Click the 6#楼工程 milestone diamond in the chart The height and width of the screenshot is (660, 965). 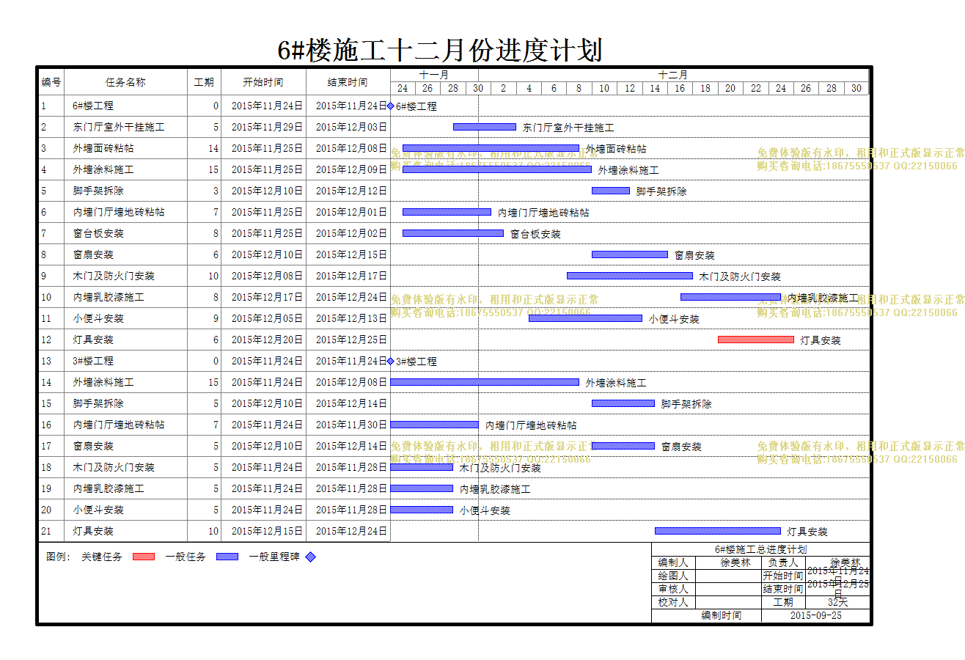pyautogui.click(x=391, y=106)
